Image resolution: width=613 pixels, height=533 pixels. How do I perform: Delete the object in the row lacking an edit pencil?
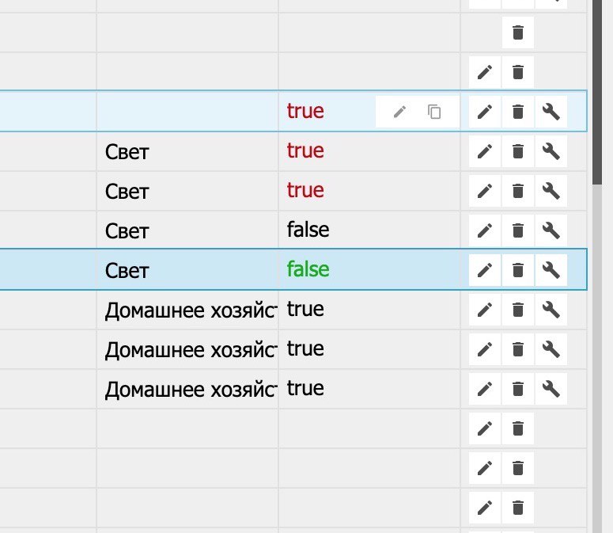click(x=517, y=32)
